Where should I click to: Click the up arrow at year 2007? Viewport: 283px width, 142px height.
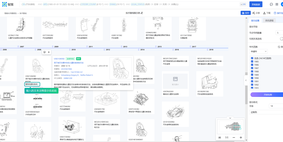[x=18, y=46]
